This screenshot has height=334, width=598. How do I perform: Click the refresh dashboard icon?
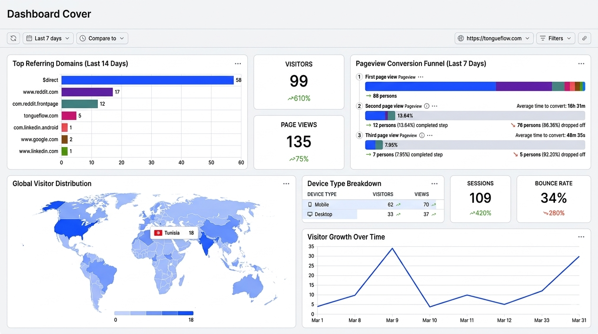pyautogui.click(x=13, y=38)
